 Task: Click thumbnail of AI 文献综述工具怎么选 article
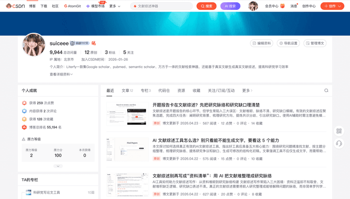127,149
